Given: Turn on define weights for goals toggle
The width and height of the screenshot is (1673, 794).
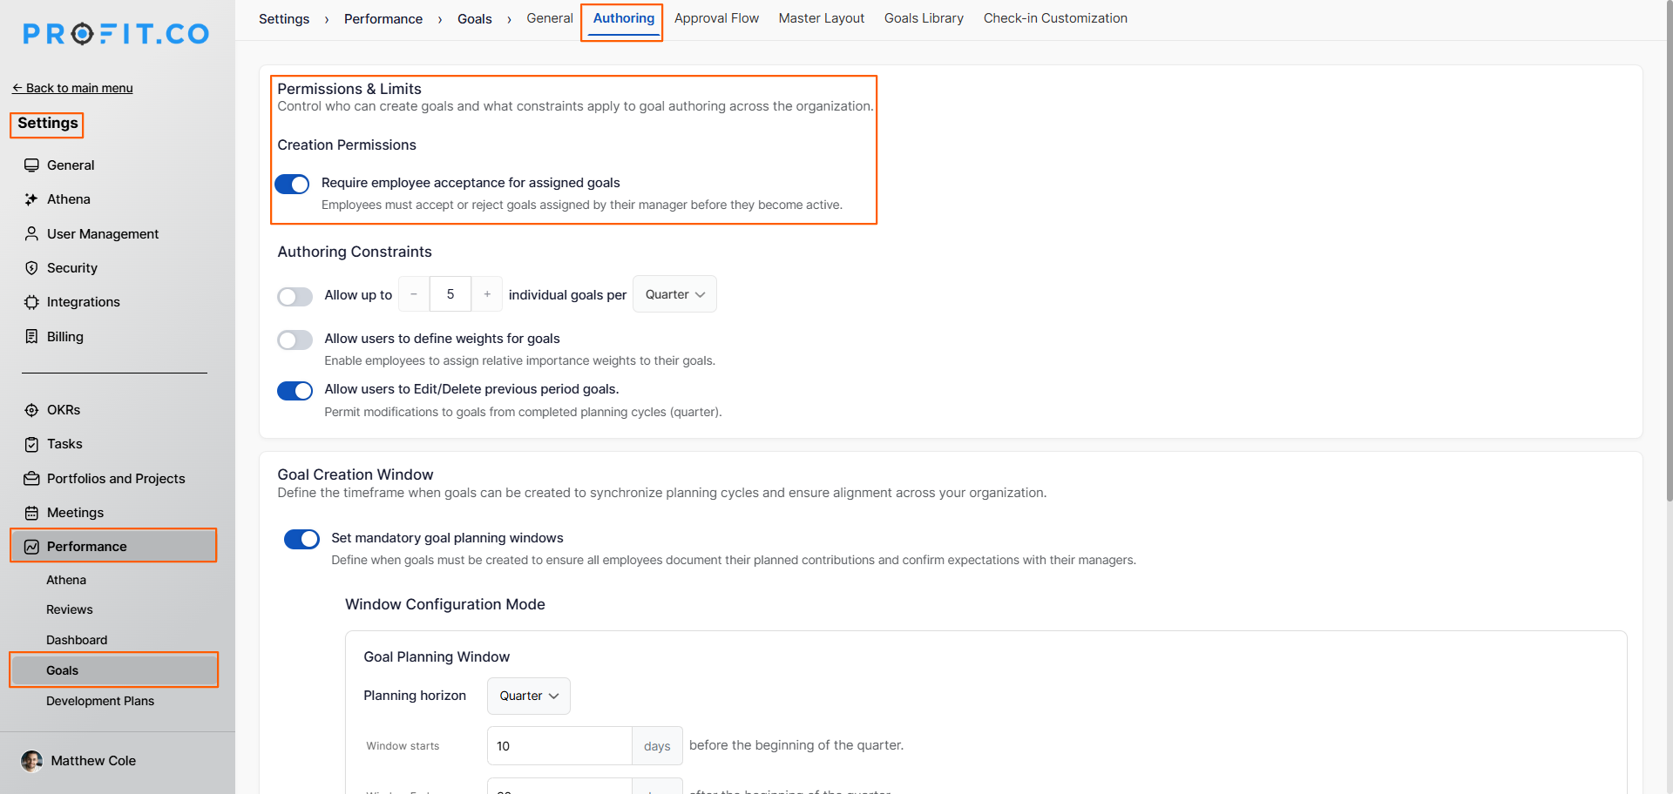Looking at the screenshot, I should pos(295,340).
